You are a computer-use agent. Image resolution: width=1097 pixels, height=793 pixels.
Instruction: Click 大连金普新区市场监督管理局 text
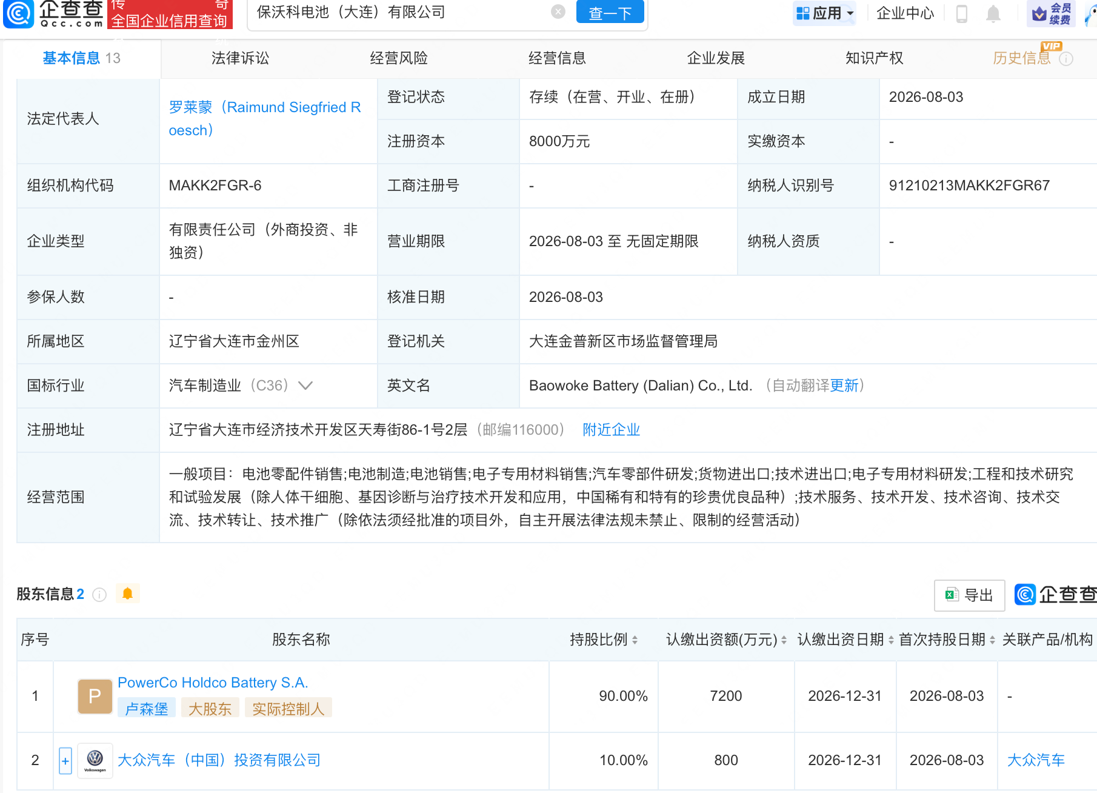coord(623,341)
